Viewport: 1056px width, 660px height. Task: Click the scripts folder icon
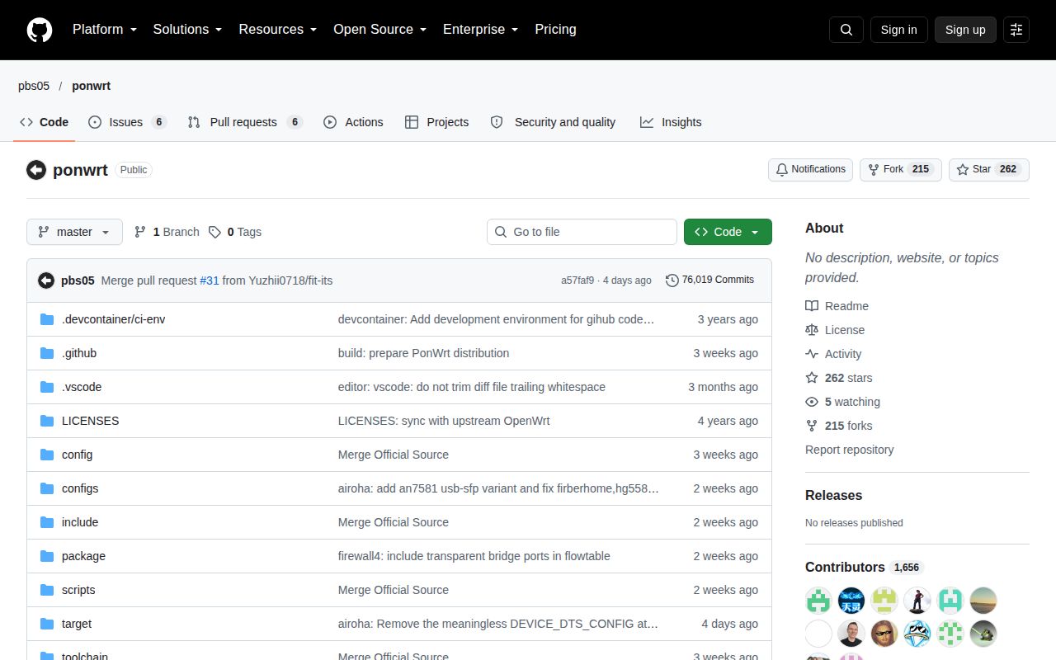click(47, 590)
